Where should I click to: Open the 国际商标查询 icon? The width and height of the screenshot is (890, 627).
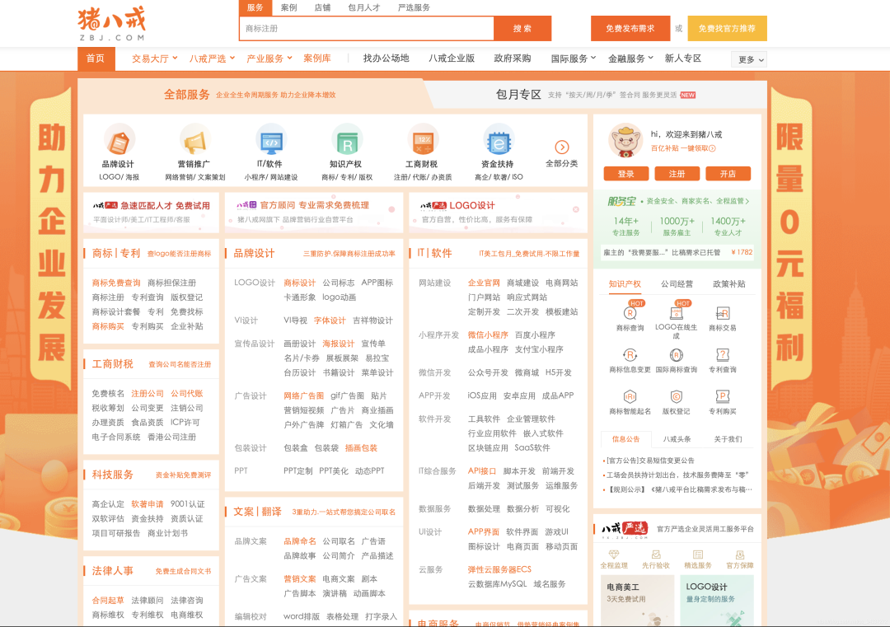[x=676, y=354]
